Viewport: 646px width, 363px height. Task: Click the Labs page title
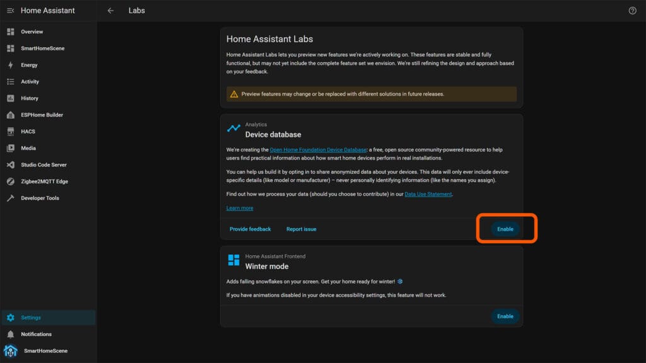[137, 11]
